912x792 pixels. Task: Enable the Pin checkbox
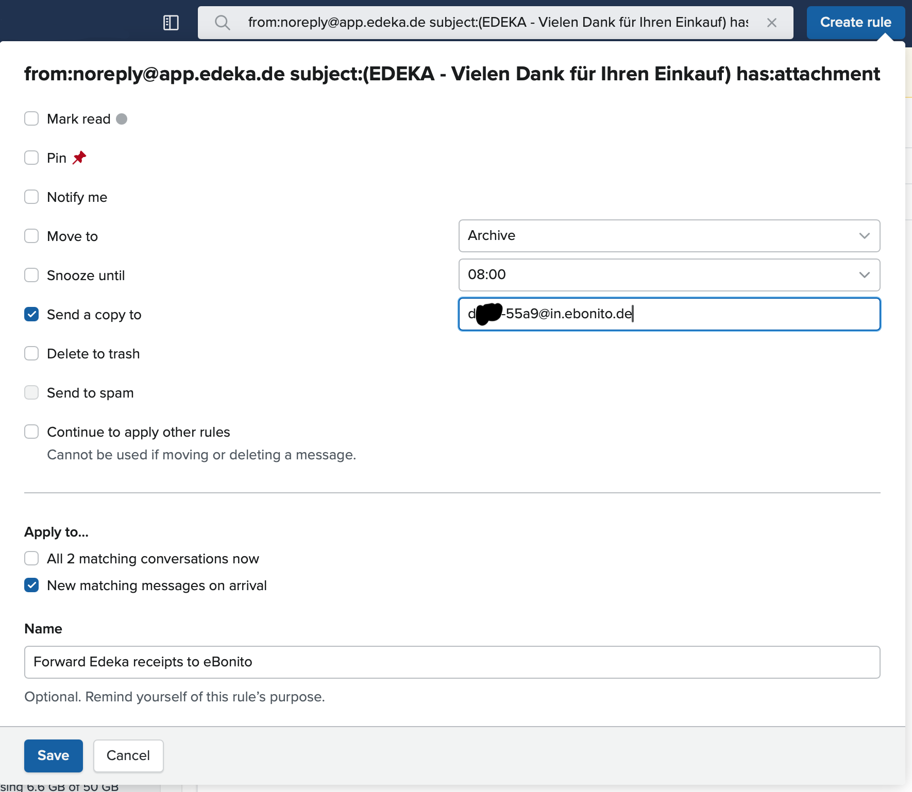31,158
